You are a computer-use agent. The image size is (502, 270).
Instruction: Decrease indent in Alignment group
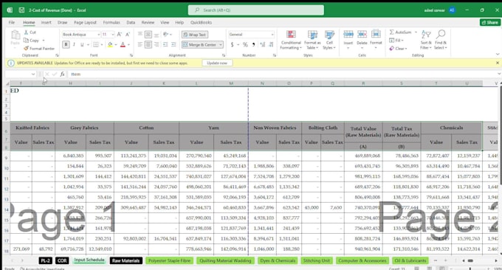pos(165,44)
